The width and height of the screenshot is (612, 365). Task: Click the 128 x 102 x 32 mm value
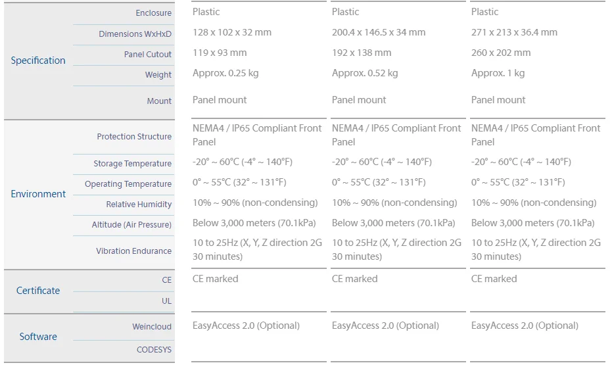[x=232, y=32]
